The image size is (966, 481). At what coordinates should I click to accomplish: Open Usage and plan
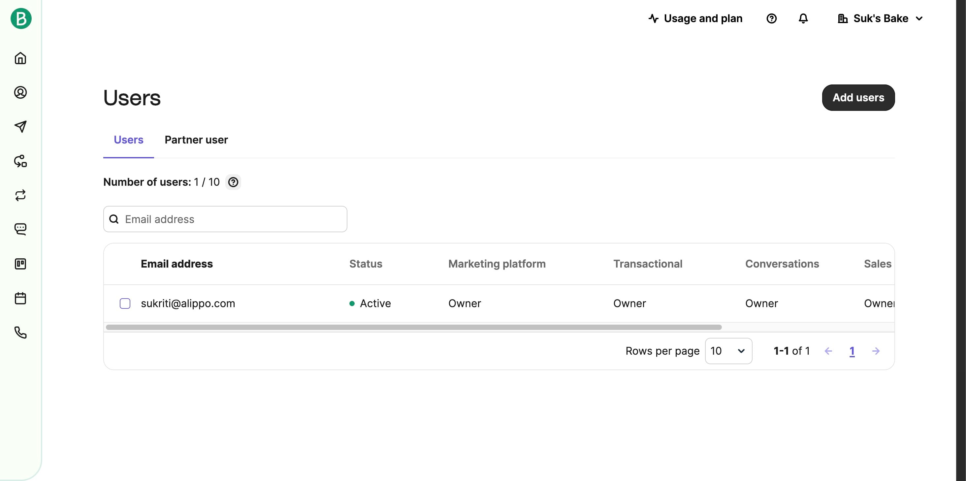coord(695,18)
